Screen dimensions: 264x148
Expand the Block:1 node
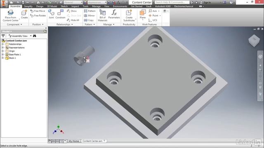pyautogui.click(x=3, y=58)
